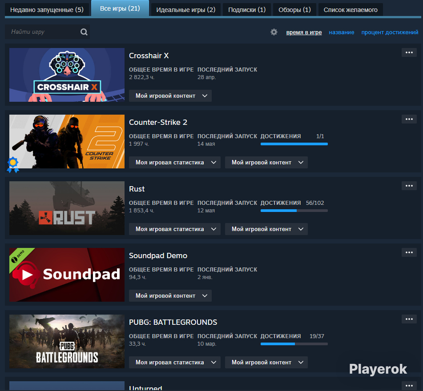Click the 2 822,3 ч. playtime value
The width and height of the screenshot is (423, 391).
click(141, 77)
